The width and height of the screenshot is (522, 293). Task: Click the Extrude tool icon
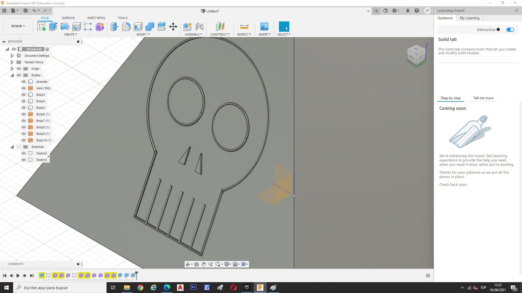click(x=53, y=27)
